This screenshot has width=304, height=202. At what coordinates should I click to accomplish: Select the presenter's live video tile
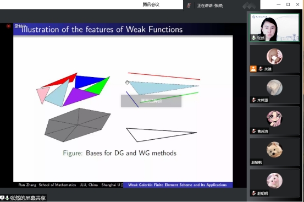click(x=274, y=28)
